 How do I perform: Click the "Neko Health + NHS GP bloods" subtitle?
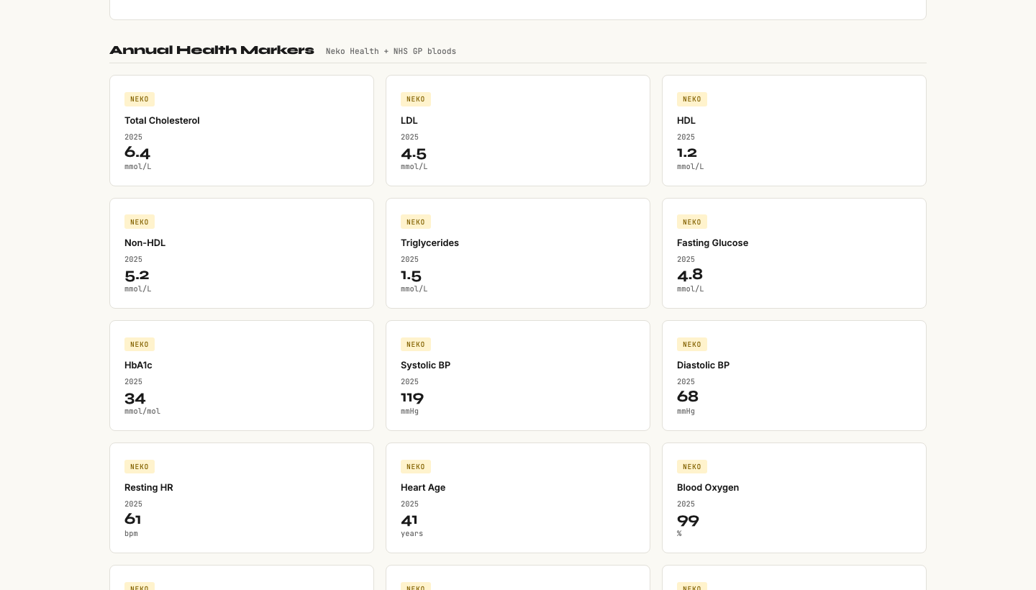click(x=391, y=51)
